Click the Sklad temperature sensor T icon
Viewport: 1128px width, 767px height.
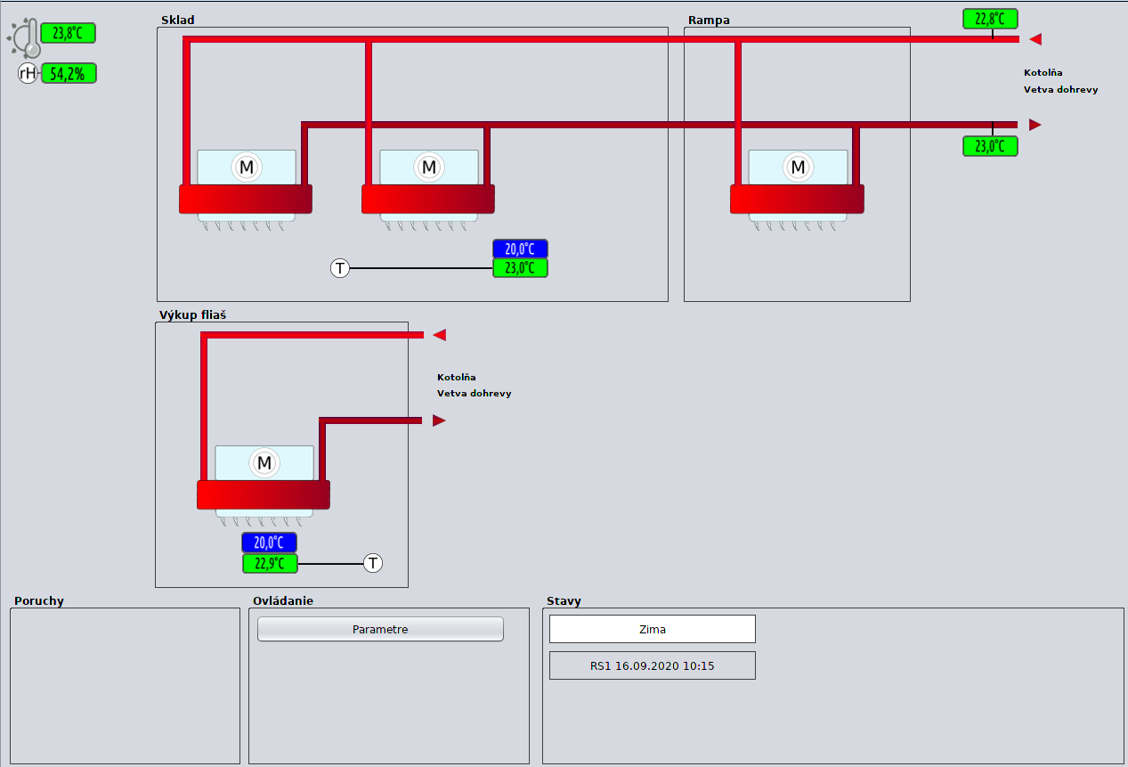[x=340, y=267]
